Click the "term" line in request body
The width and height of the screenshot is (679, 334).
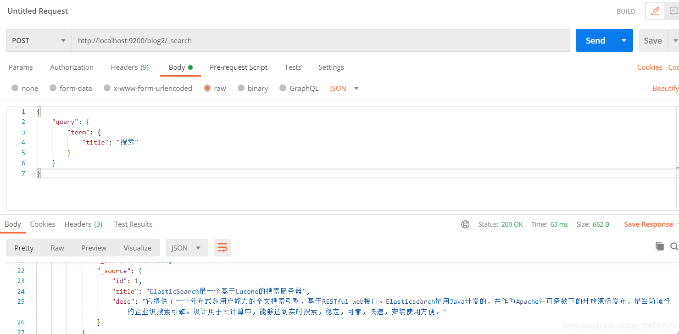click(83, 132)
